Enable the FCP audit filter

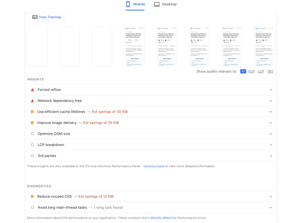point(251,71)
